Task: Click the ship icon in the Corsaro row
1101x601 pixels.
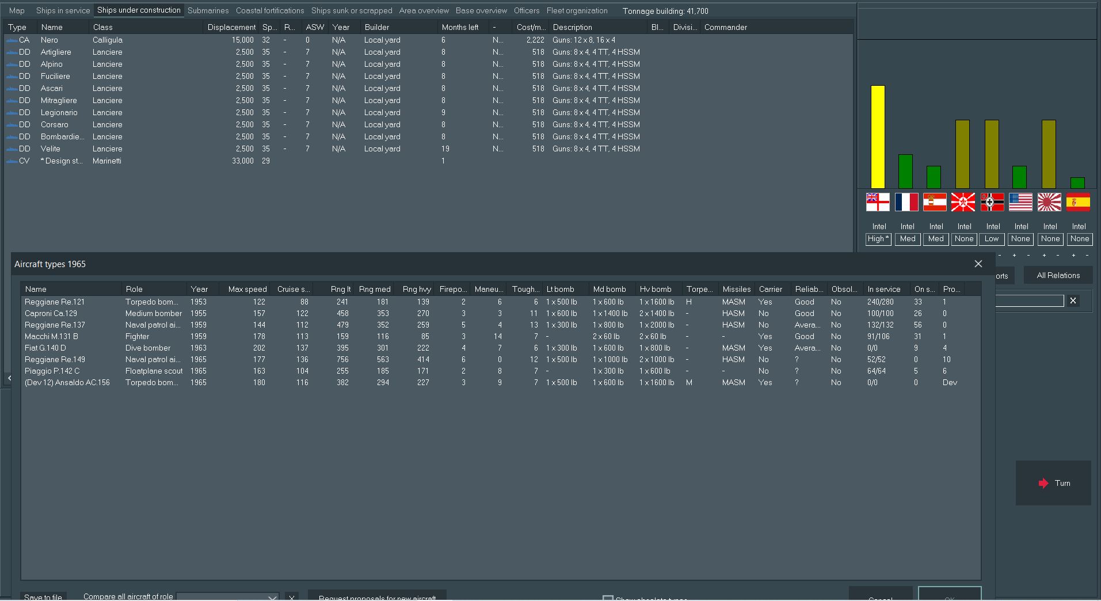Action: coord(12,125)
